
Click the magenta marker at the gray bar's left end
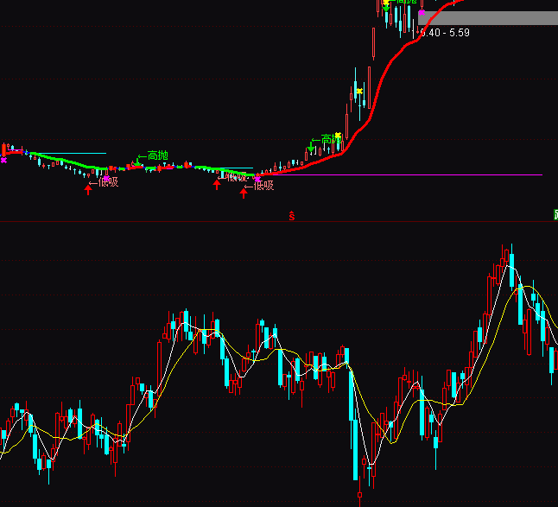pos(422,14)
